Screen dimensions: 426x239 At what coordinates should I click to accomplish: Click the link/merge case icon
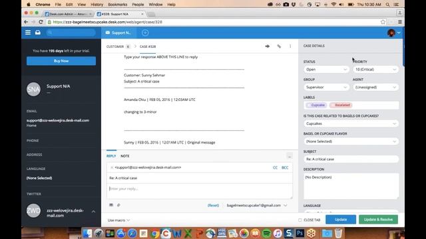coord(279,46)
